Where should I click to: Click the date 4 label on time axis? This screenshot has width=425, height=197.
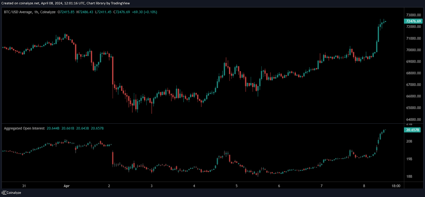[194, 186]
